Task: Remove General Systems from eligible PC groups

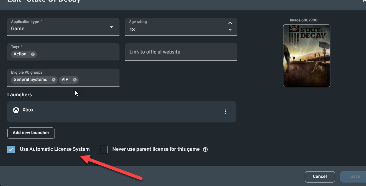Action: tap(54, 80)
